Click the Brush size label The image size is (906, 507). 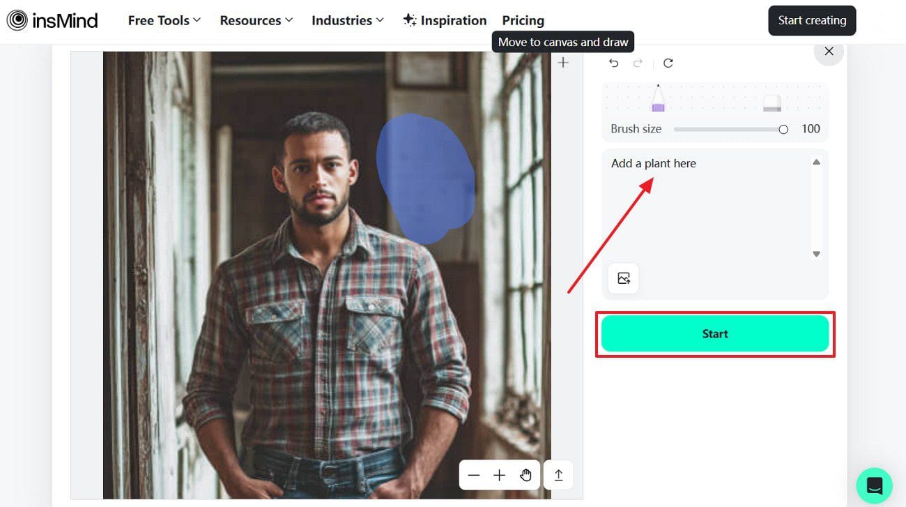[x=636, y=129]
